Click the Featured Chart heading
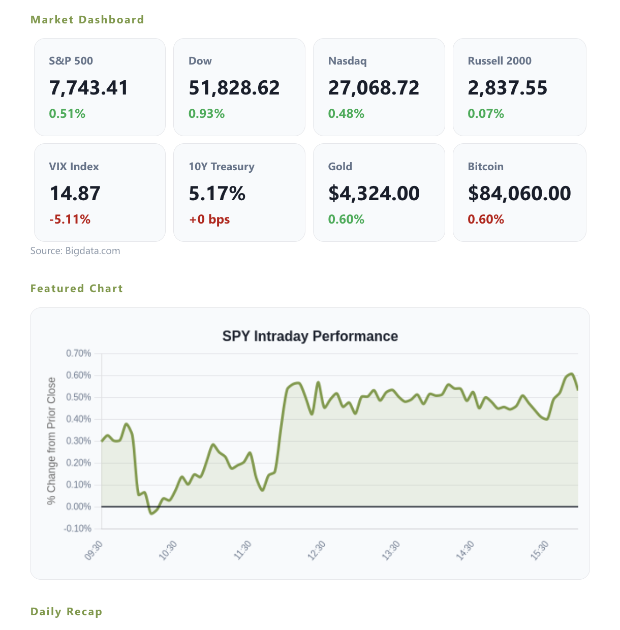This screenshot has width=620, height=630. click(x=77, y=289)
